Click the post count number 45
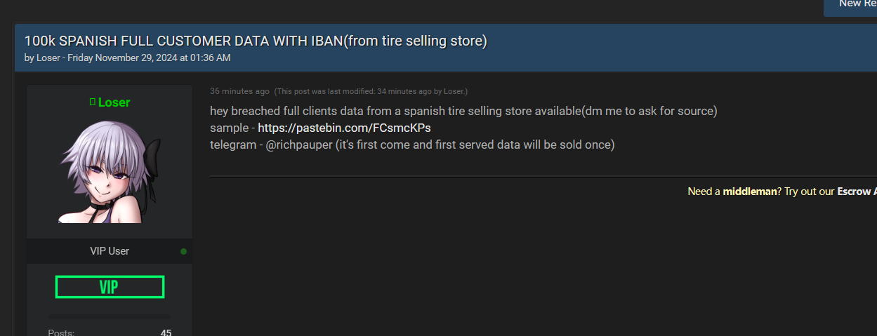This screenshot has width=877, height=336. 166,332
